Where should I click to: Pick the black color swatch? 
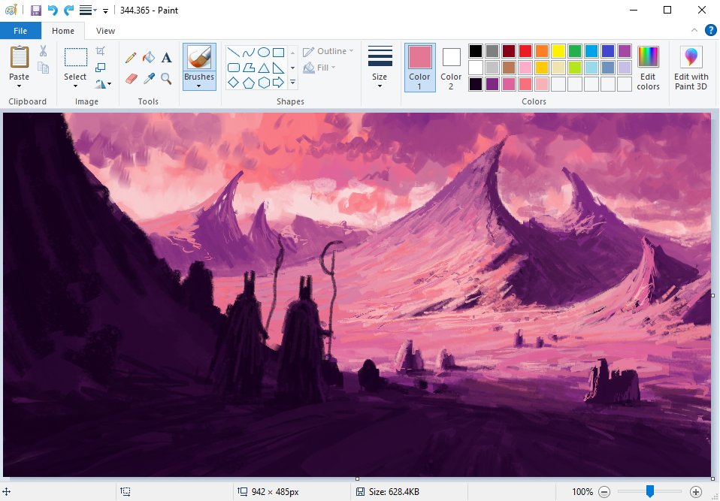pos(476,51)
